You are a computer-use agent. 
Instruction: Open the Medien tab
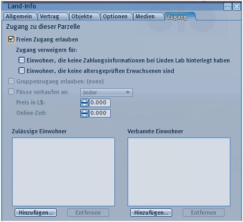pos(149,16)
